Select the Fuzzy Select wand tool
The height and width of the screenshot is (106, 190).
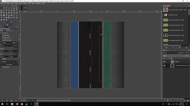point(9,8)
